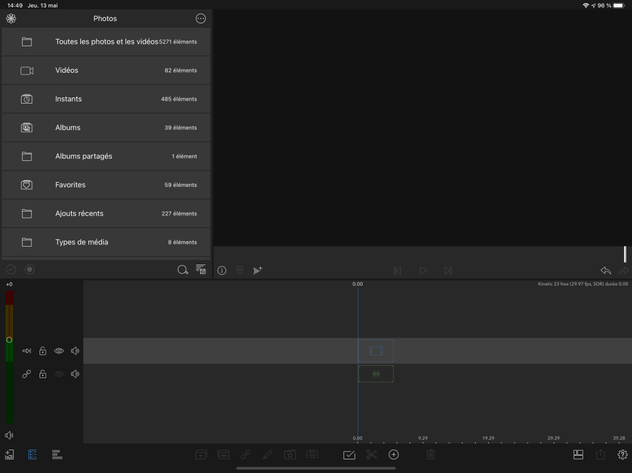Select the scissors split tool

[371, 454]
